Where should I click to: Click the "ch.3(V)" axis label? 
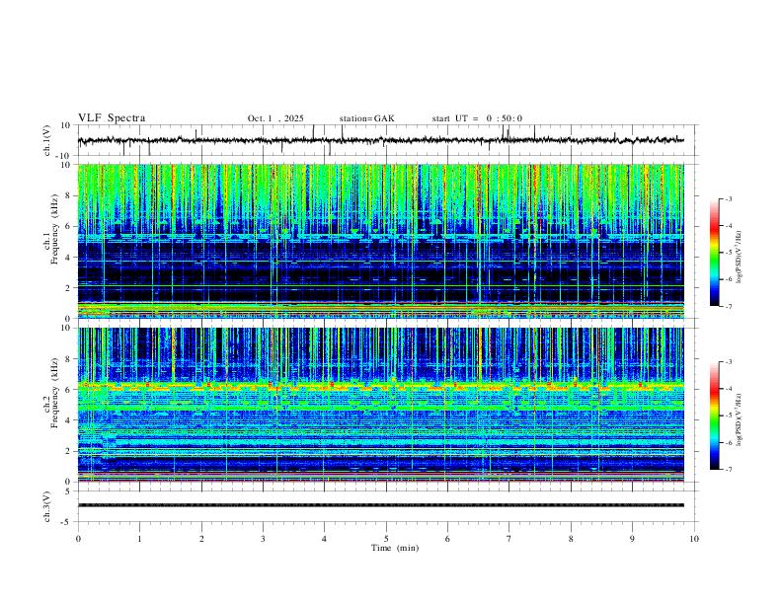[x=47, y=506]
